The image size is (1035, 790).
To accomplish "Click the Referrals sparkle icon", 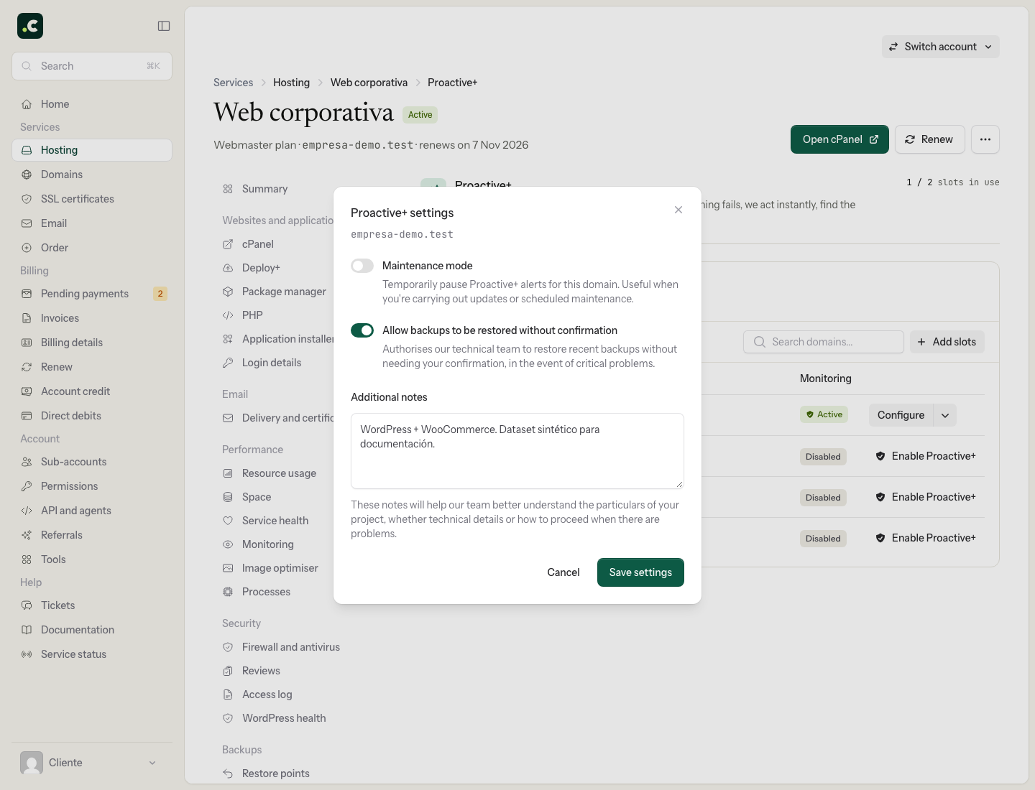I will pyautogui.click(x=27, y=535).
